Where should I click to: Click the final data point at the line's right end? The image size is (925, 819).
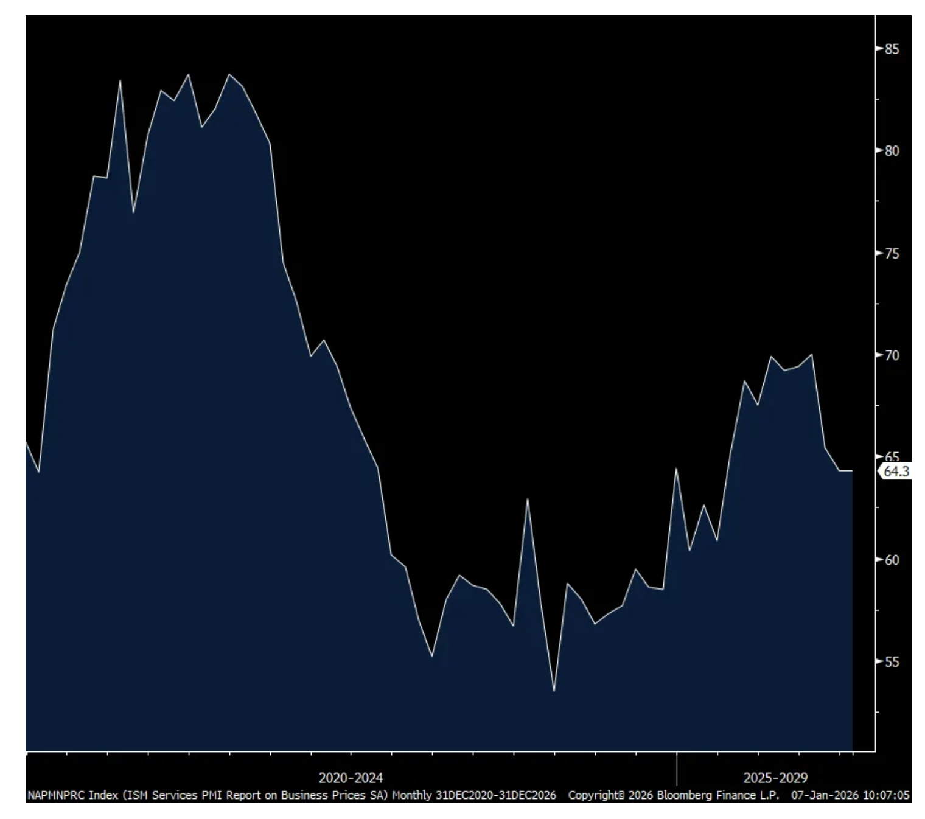pyautogui.click(x=852, y=471)
